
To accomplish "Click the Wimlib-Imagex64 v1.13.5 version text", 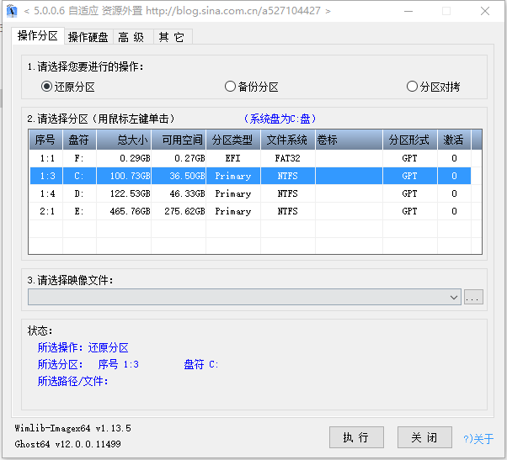I will click(x=72, y=428).
